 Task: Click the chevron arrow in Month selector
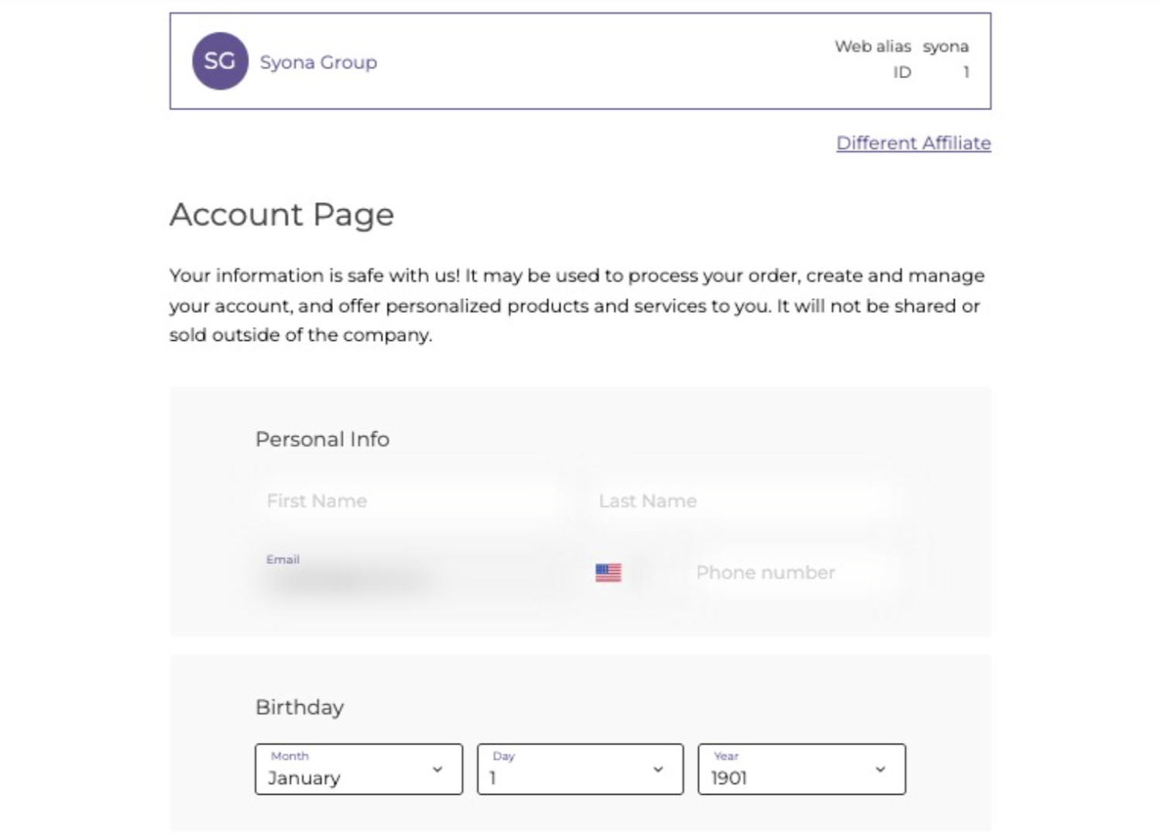(x=438, y=769)
